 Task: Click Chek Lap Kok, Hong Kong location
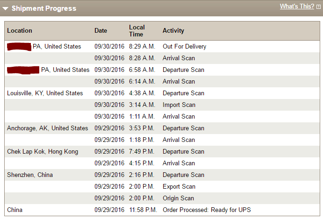point(43,151)
